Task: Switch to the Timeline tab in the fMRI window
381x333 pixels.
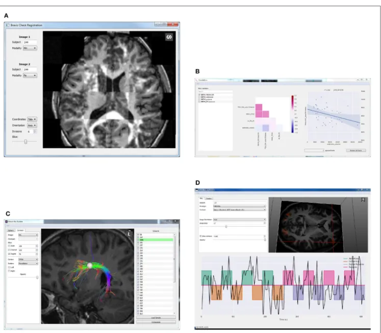Action: [209, 199]
